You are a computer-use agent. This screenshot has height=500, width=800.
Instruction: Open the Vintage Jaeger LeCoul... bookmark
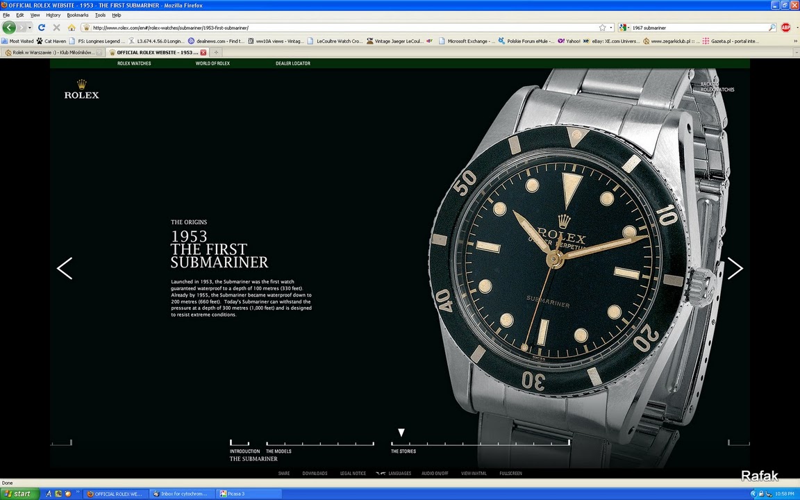point(395,42)
